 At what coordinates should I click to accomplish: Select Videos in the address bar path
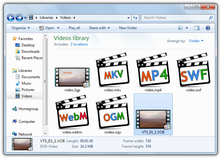(x=65, y=18)
